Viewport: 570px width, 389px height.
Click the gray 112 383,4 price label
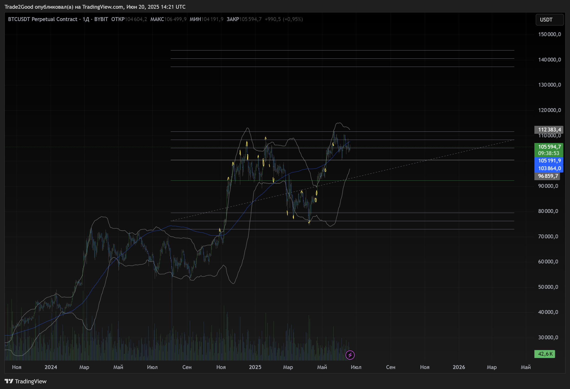coord(549,130)
